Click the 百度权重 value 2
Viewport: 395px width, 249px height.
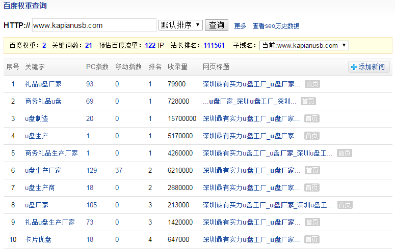click(x=44, y=45)
